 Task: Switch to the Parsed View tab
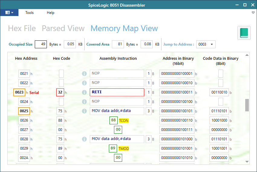[x=63, y=28]
